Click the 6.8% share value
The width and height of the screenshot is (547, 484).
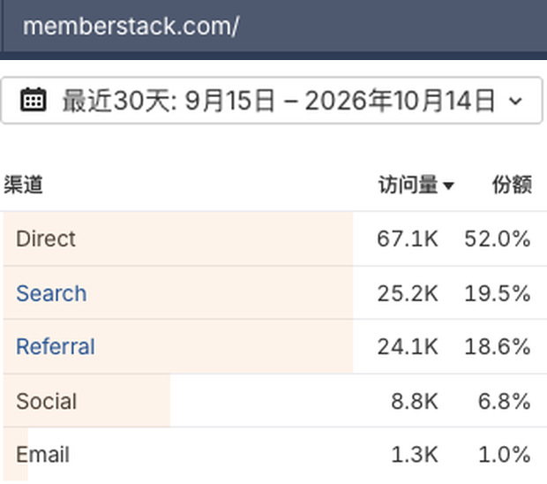click(505, 401)
